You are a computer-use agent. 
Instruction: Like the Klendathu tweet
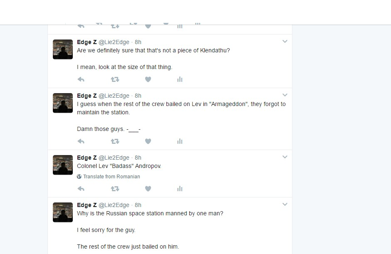click(x=148, y=79)
